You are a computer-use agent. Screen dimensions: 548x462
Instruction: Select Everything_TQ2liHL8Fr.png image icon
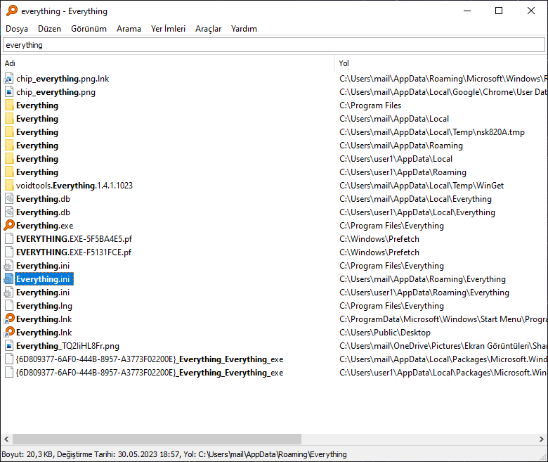pyautogui.click(x=9, y=346)
